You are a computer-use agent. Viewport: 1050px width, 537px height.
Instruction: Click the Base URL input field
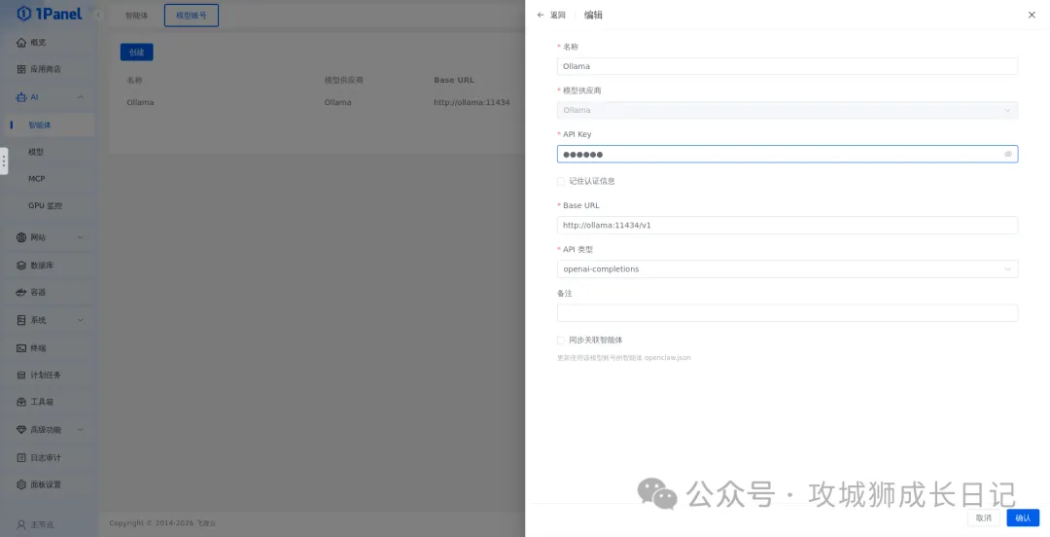click(787, 226)
